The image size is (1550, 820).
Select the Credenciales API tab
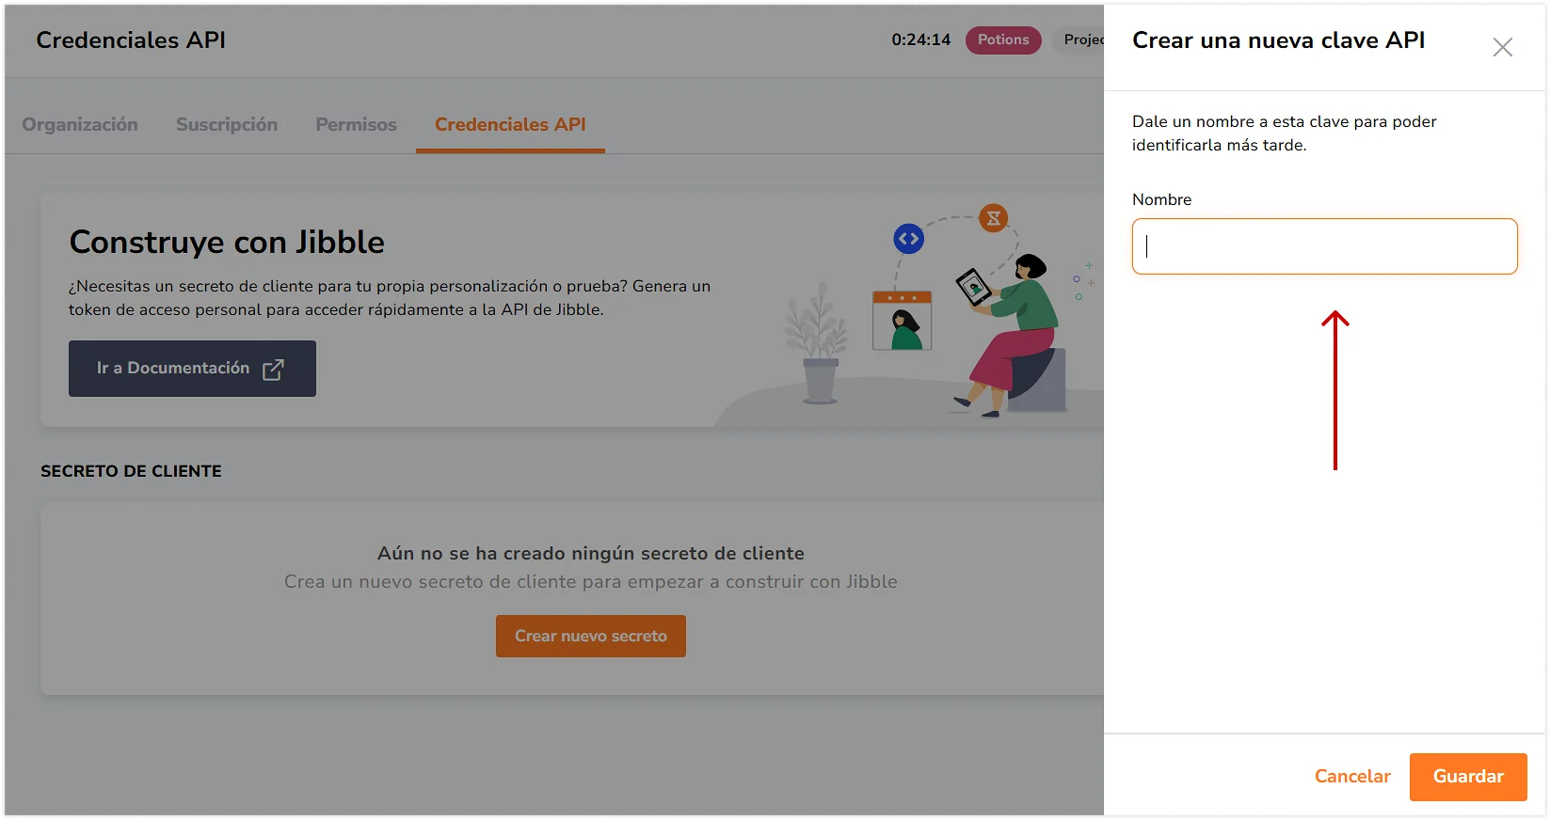click(x=510, y=124)
